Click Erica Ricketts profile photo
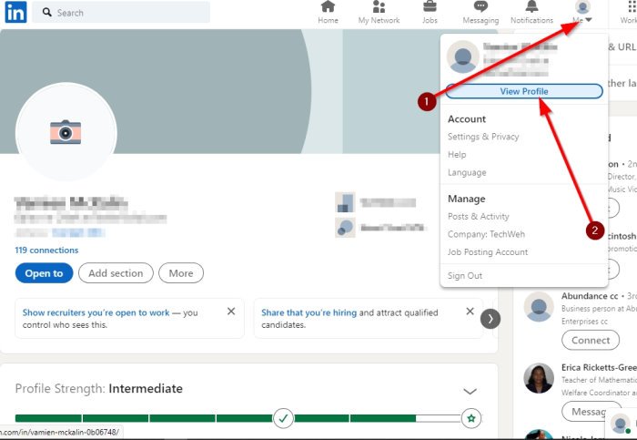 click(x=539, y=378)
